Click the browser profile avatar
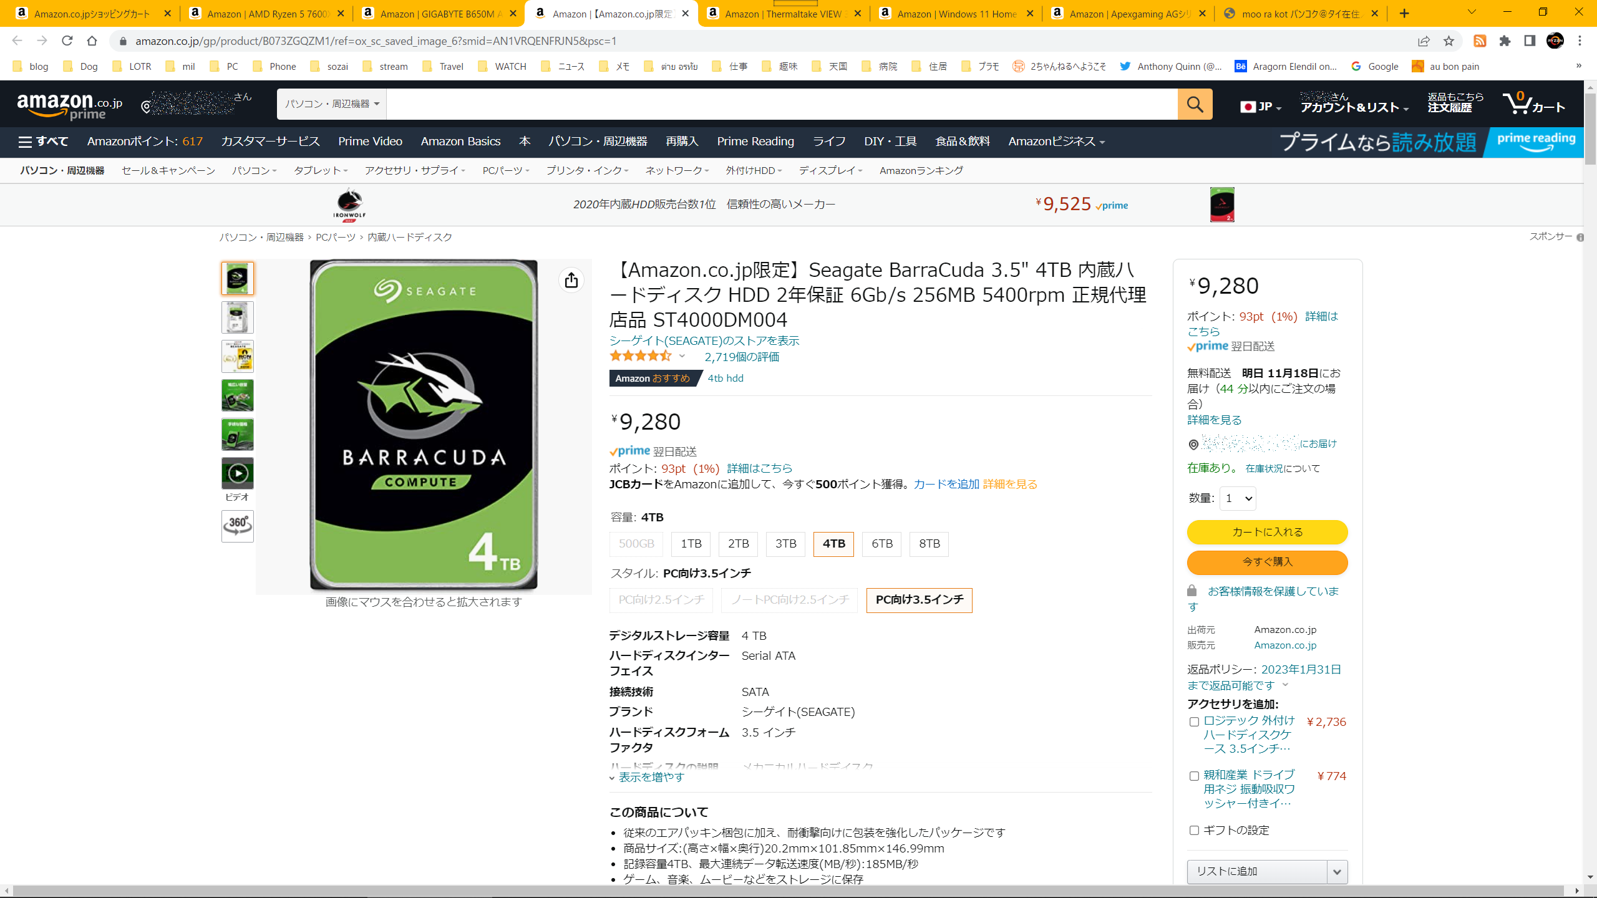The height and width of the screenshot is (898, 1597). pyautogui.click(x=1555, y=41)
